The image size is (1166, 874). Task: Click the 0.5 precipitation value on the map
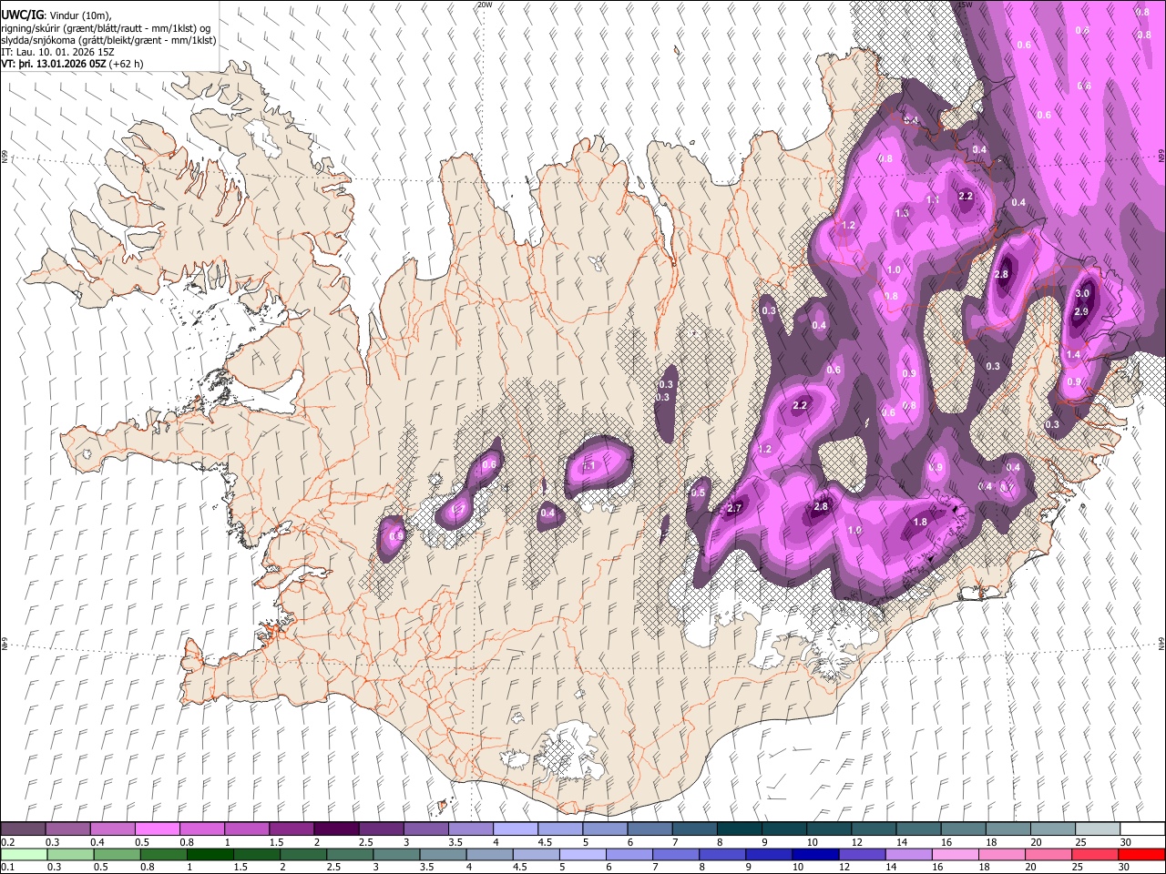tap(698, 493)
